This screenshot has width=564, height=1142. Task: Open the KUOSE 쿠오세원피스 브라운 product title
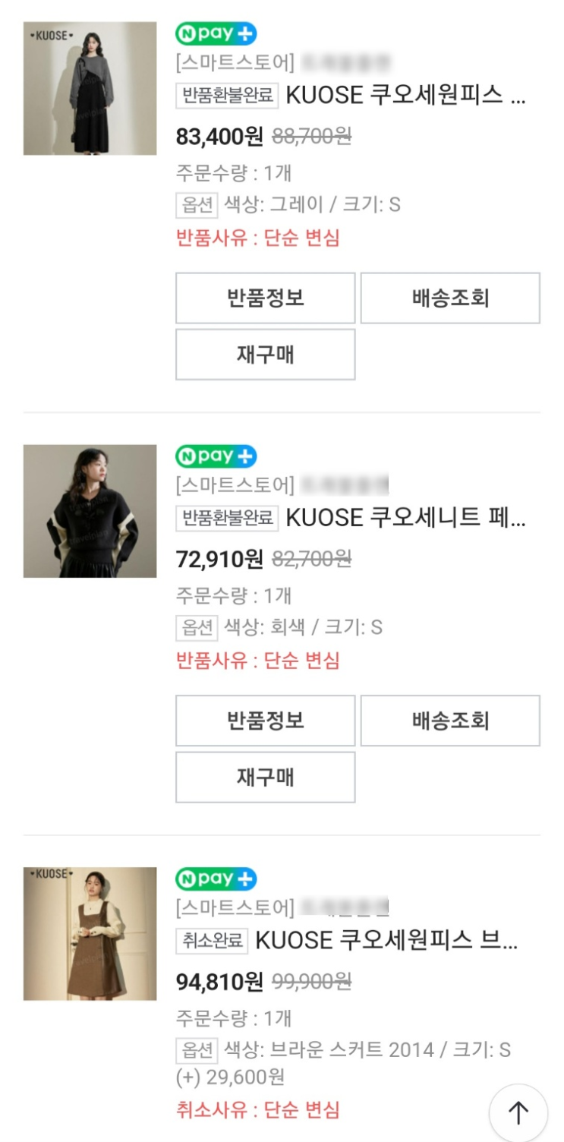tap(386, 940)
